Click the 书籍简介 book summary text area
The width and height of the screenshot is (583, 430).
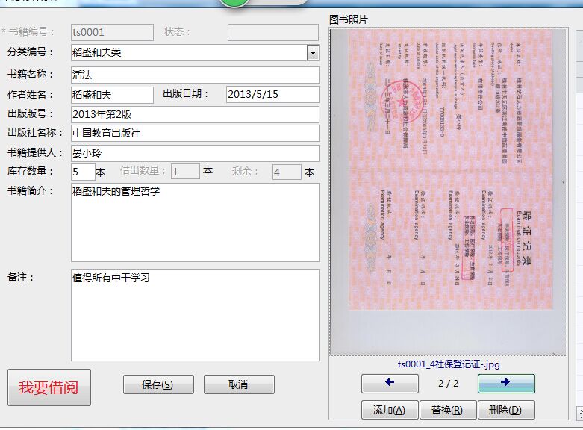tap(195, 222)
